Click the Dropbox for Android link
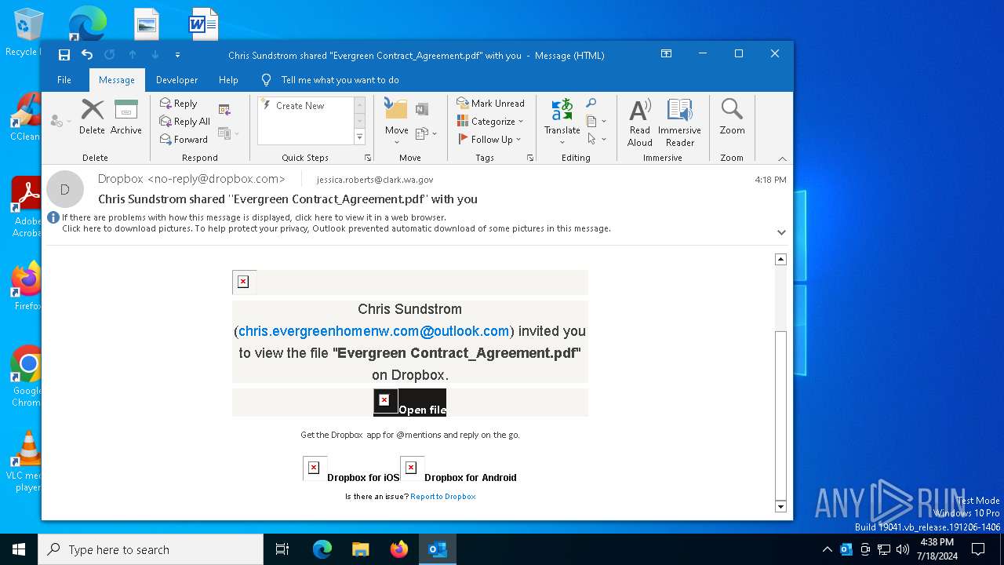This screenshot has height=565, width=1004. (470, 477)
